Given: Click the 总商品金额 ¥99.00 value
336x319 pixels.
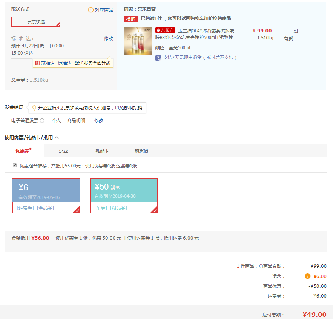Looking at the screenshot, I should pos(318,266).
